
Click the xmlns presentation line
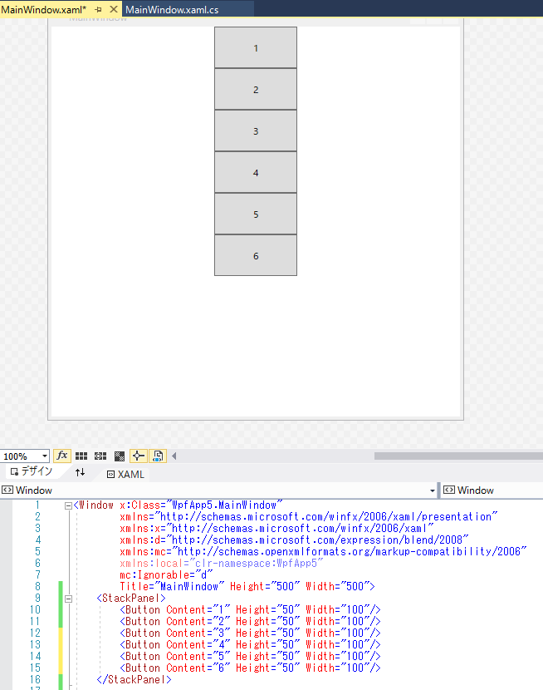(x=308, y=516)
